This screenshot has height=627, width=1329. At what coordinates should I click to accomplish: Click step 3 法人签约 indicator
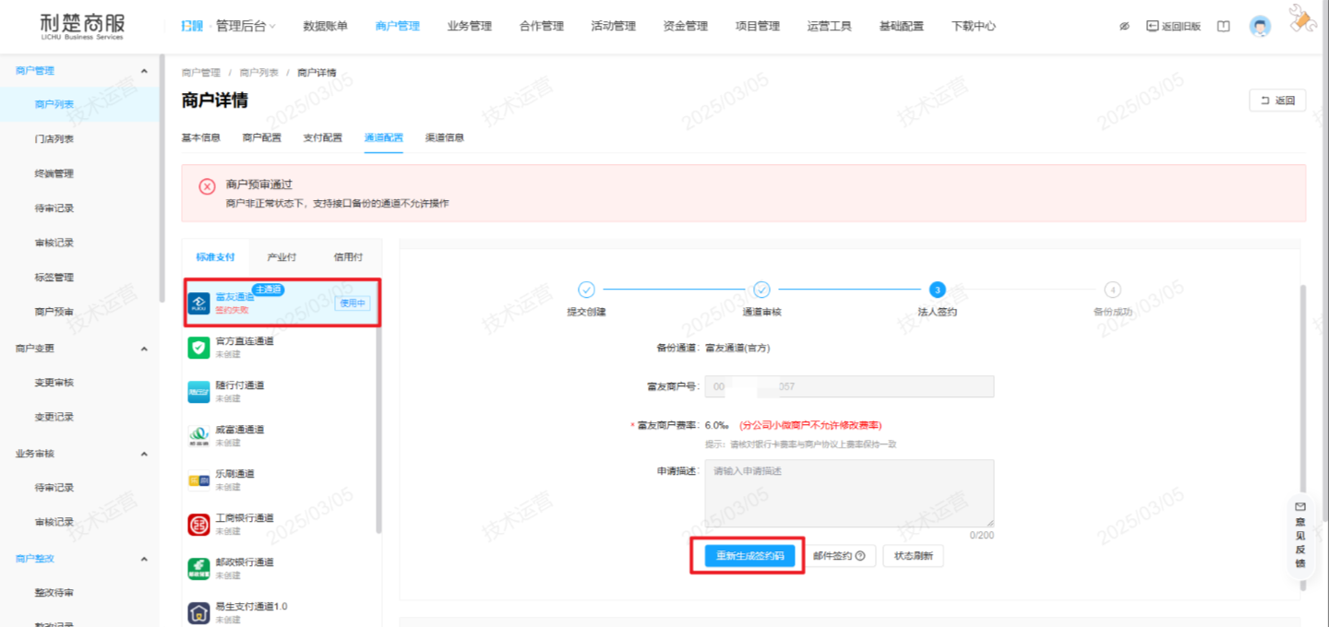[937, 290]
